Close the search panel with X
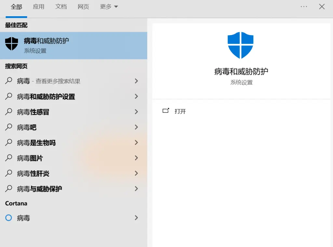The image size is (333, 247). [322, 6]
